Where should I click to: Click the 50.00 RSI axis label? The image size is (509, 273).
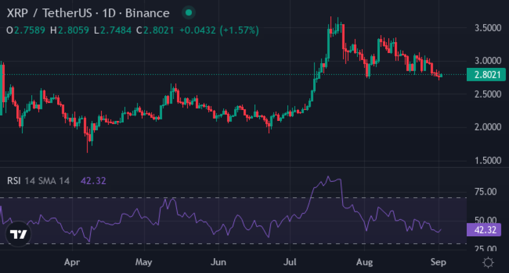coord(485,220)
